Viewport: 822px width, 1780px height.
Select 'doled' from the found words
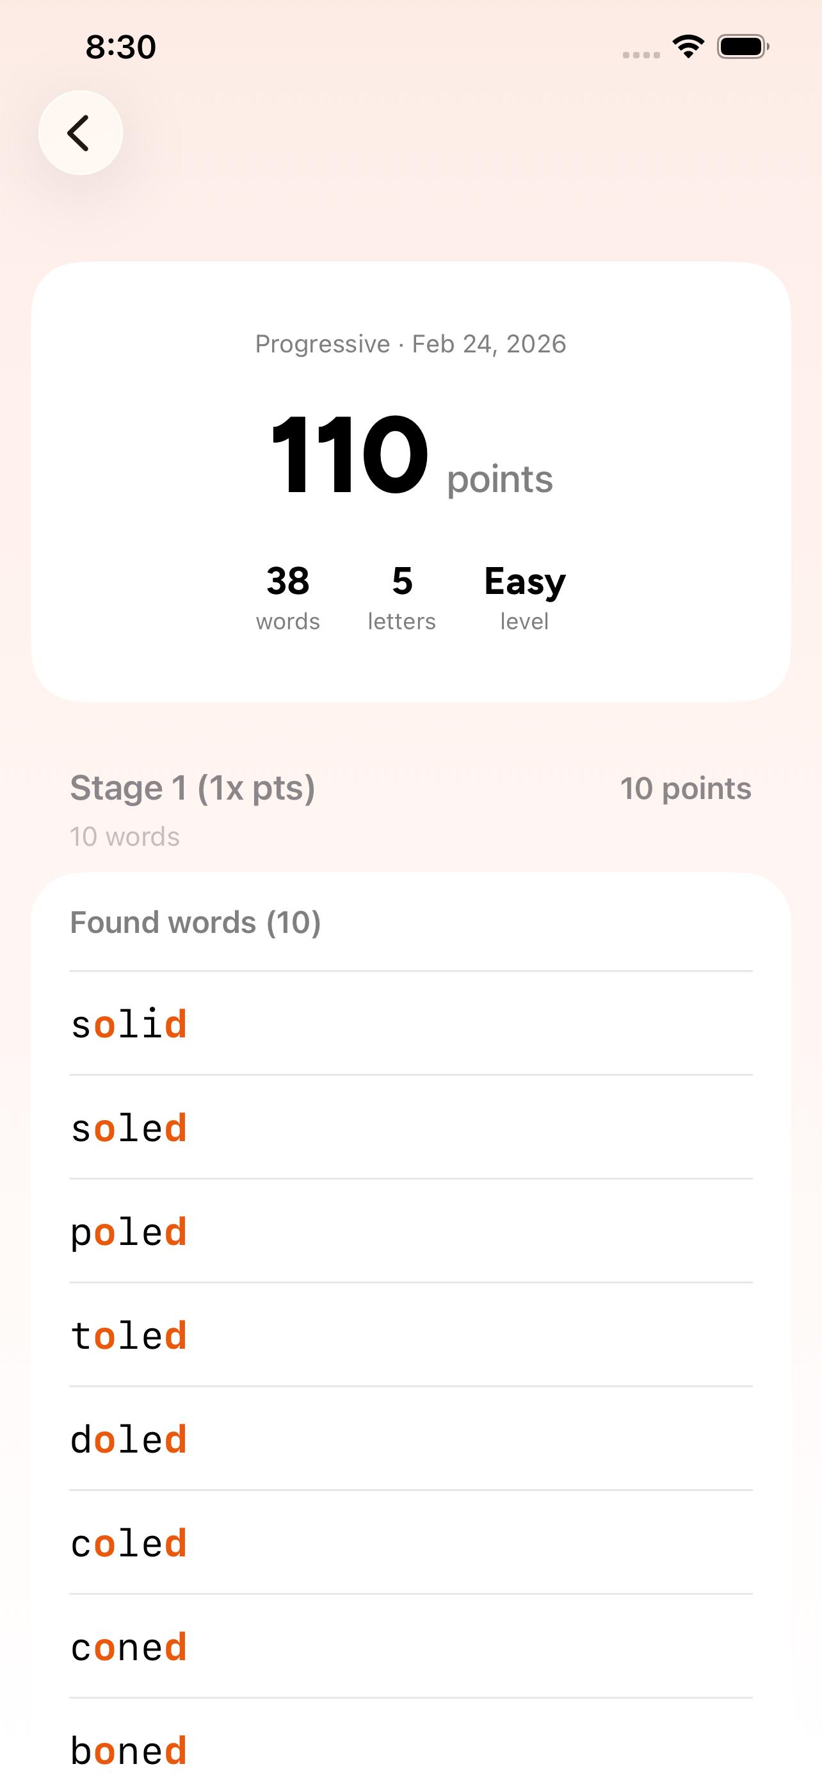(129, 1438)
